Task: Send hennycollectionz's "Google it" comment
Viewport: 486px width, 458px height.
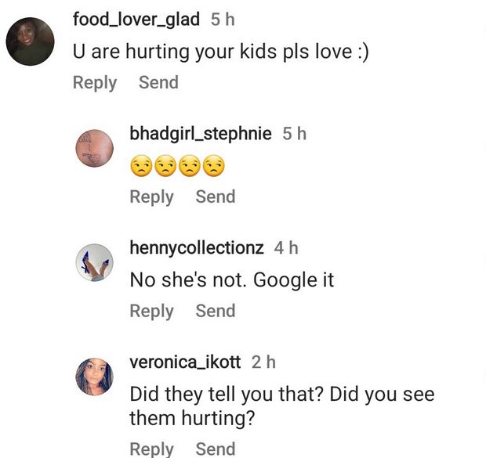Action: click(215, 311)
